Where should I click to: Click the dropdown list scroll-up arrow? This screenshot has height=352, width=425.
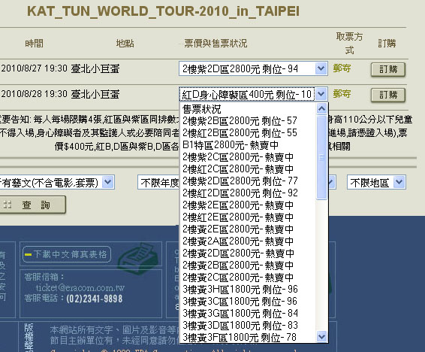(x=321, y=109)
